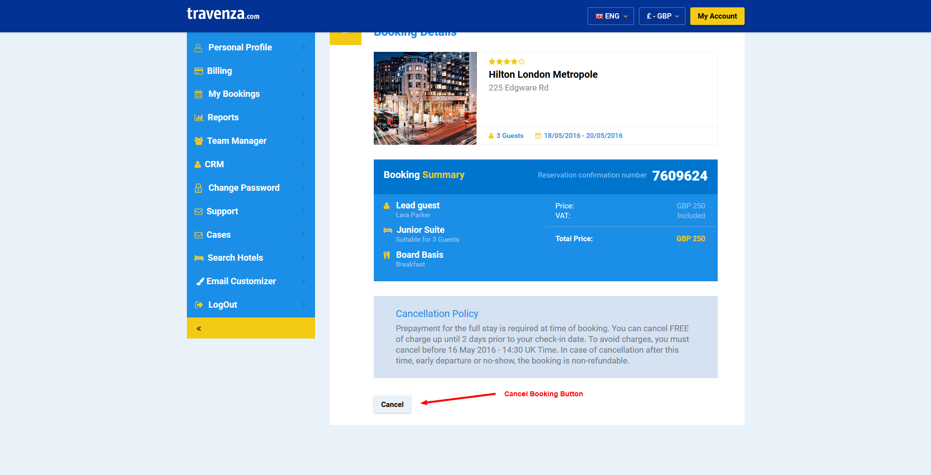Click the travenza.com logo

coord(223,14)
